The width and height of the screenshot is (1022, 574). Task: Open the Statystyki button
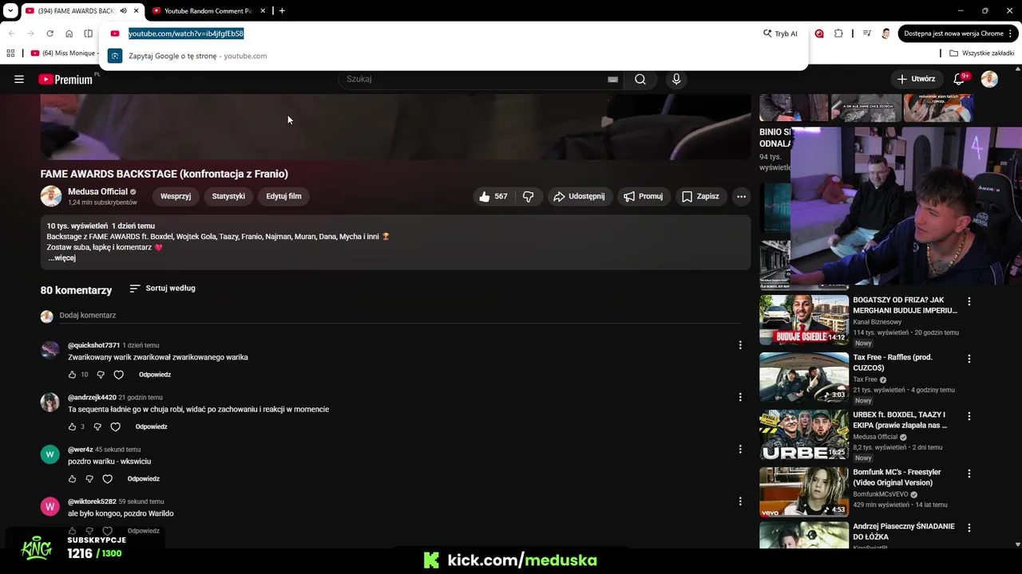click(x=228, y=196)
